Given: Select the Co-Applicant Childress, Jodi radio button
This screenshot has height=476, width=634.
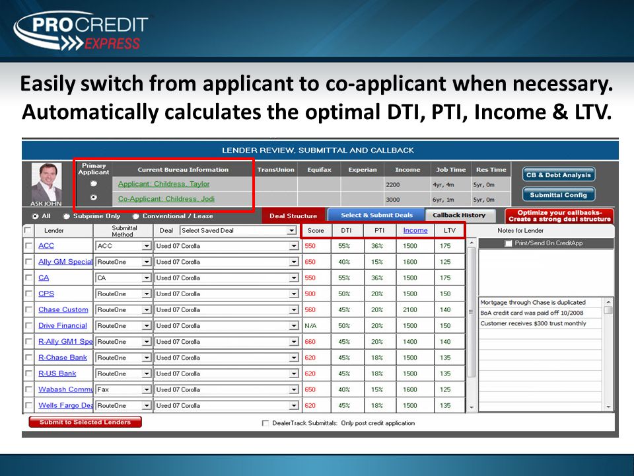Looking at the screenshot, I should (94, 198).
